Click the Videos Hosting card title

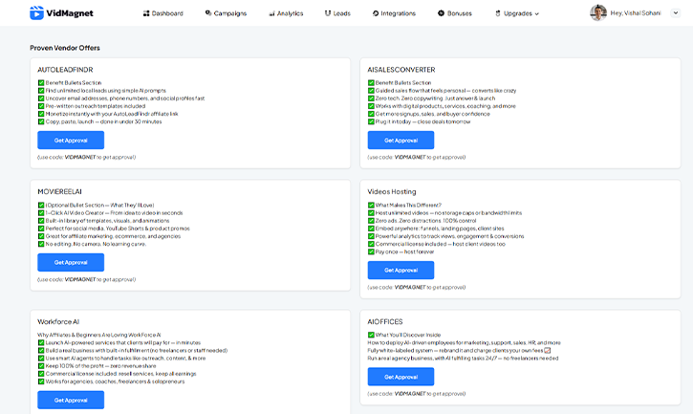pos(392,192)
